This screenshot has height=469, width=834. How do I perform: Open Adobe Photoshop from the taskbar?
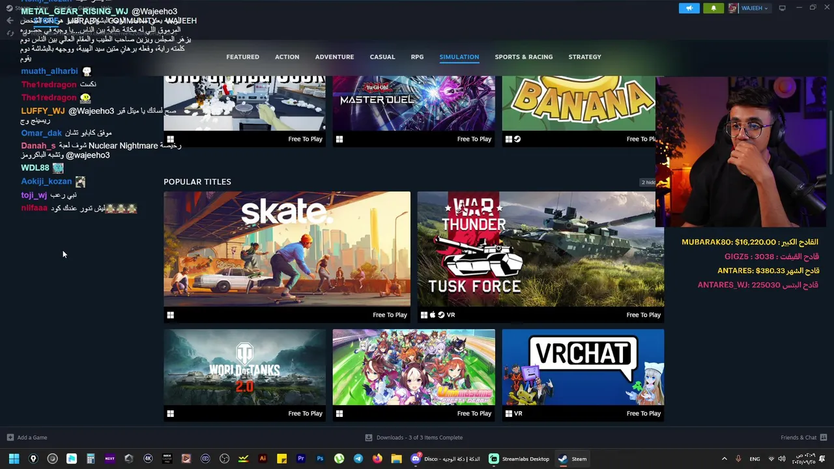pos(320,459)
